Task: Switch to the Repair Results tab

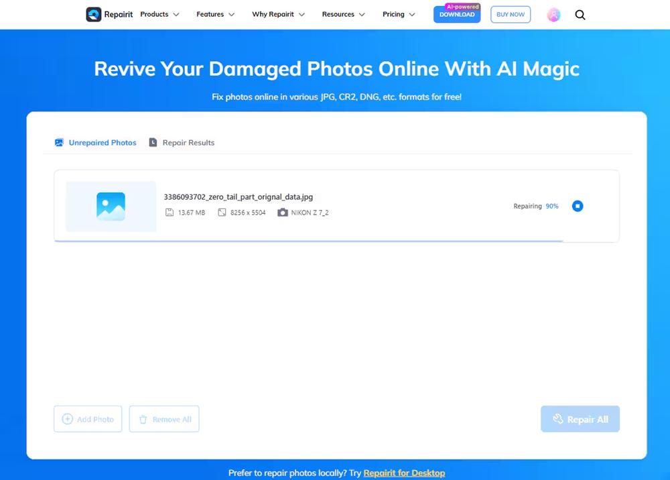Action: [182, 143]
